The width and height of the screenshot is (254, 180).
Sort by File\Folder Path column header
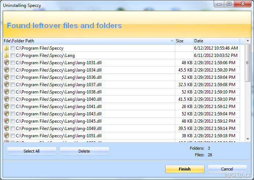click(89, 41)
